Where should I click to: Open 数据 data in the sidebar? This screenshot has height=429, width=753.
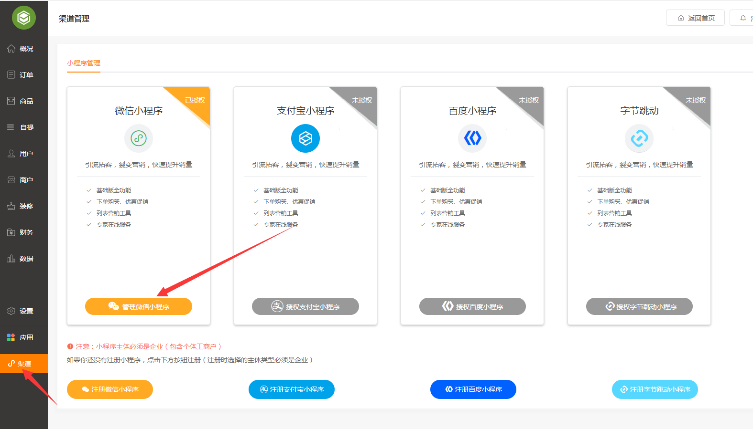click(x=20, y=259)
